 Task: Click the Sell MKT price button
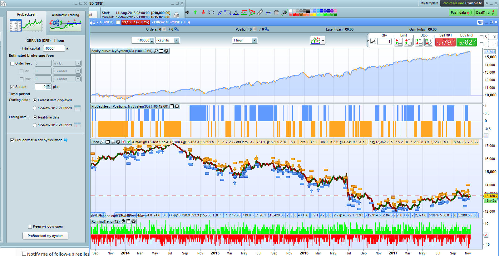pos(446,42)
